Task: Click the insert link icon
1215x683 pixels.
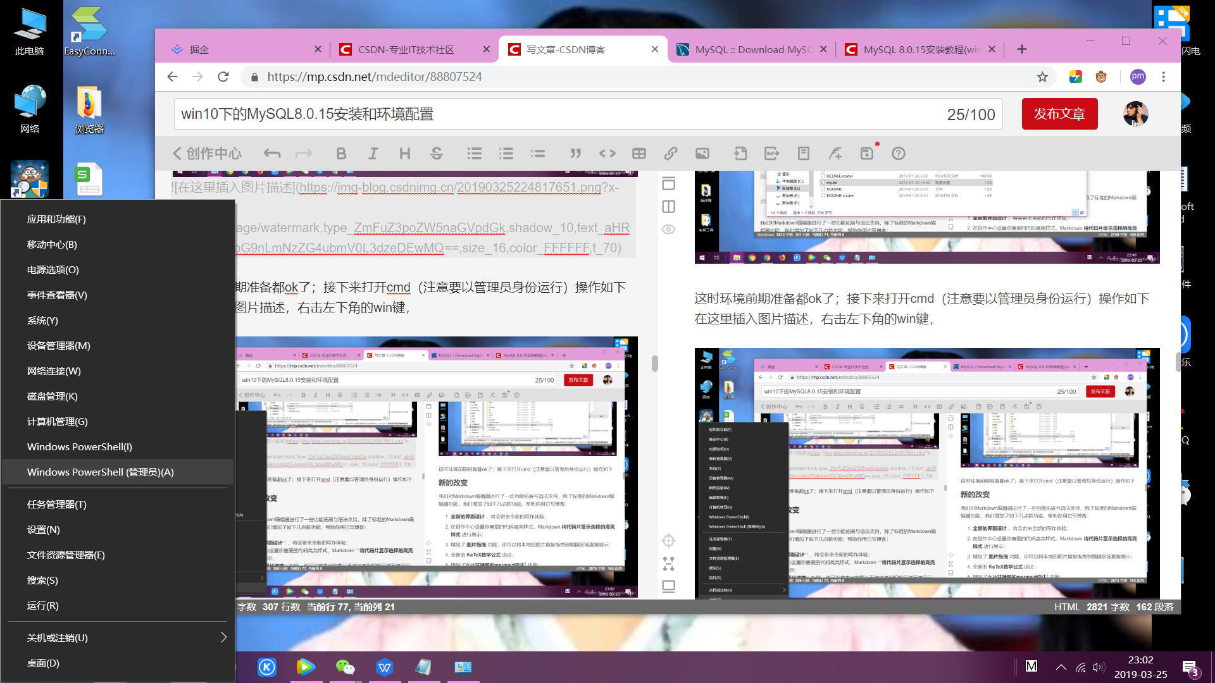Action: coord(671,153)
